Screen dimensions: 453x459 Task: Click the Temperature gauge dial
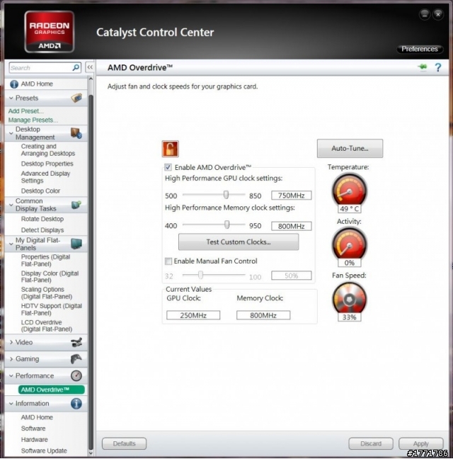[349, 191]
